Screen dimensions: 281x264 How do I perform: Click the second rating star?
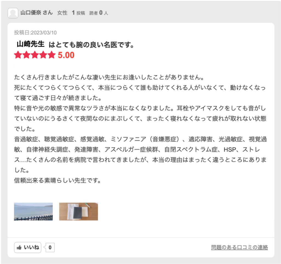click(26, 55)
